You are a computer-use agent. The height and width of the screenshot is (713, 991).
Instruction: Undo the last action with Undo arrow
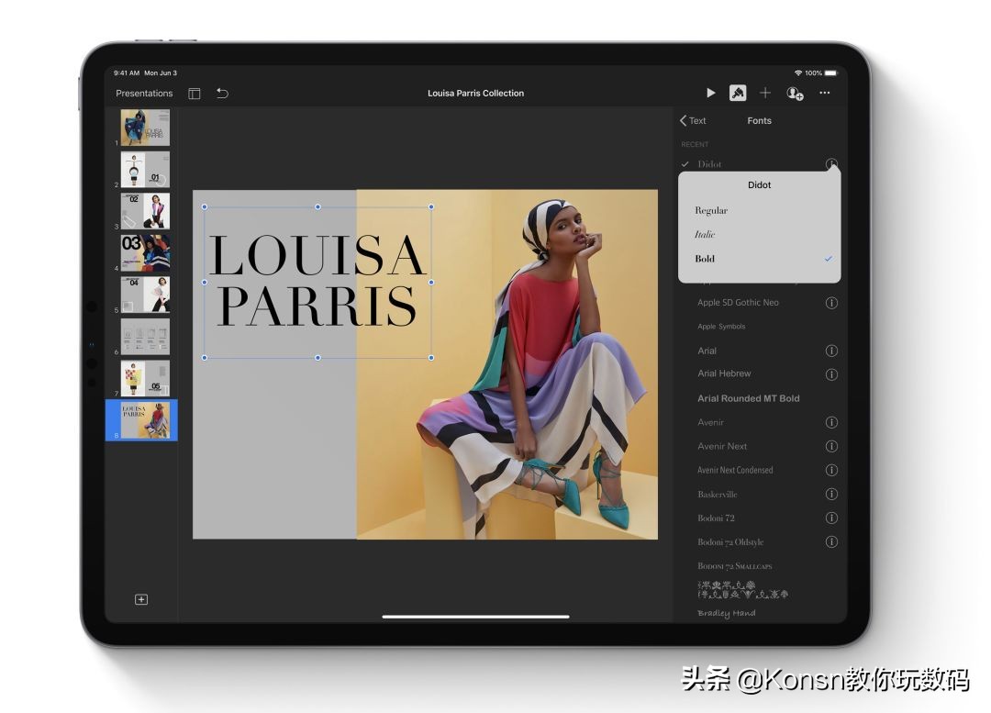pyautogui.click(x=222, y=93)
